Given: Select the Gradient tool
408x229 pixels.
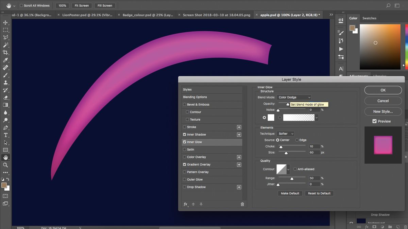Looking at the screenshot, I should (x=5, y=105).
